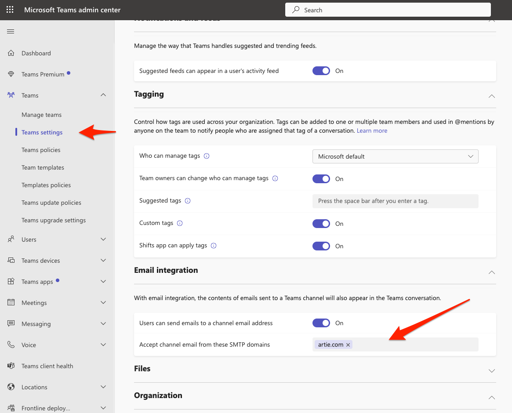This screenshot has width=512, height=413.
Task: Disable Users can send emails to channel
Action: click(321, 323)
